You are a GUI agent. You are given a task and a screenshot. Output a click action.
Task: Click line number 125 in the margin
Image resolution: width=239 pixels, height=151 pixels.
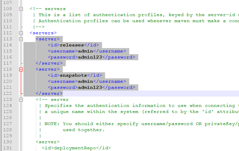7,112
